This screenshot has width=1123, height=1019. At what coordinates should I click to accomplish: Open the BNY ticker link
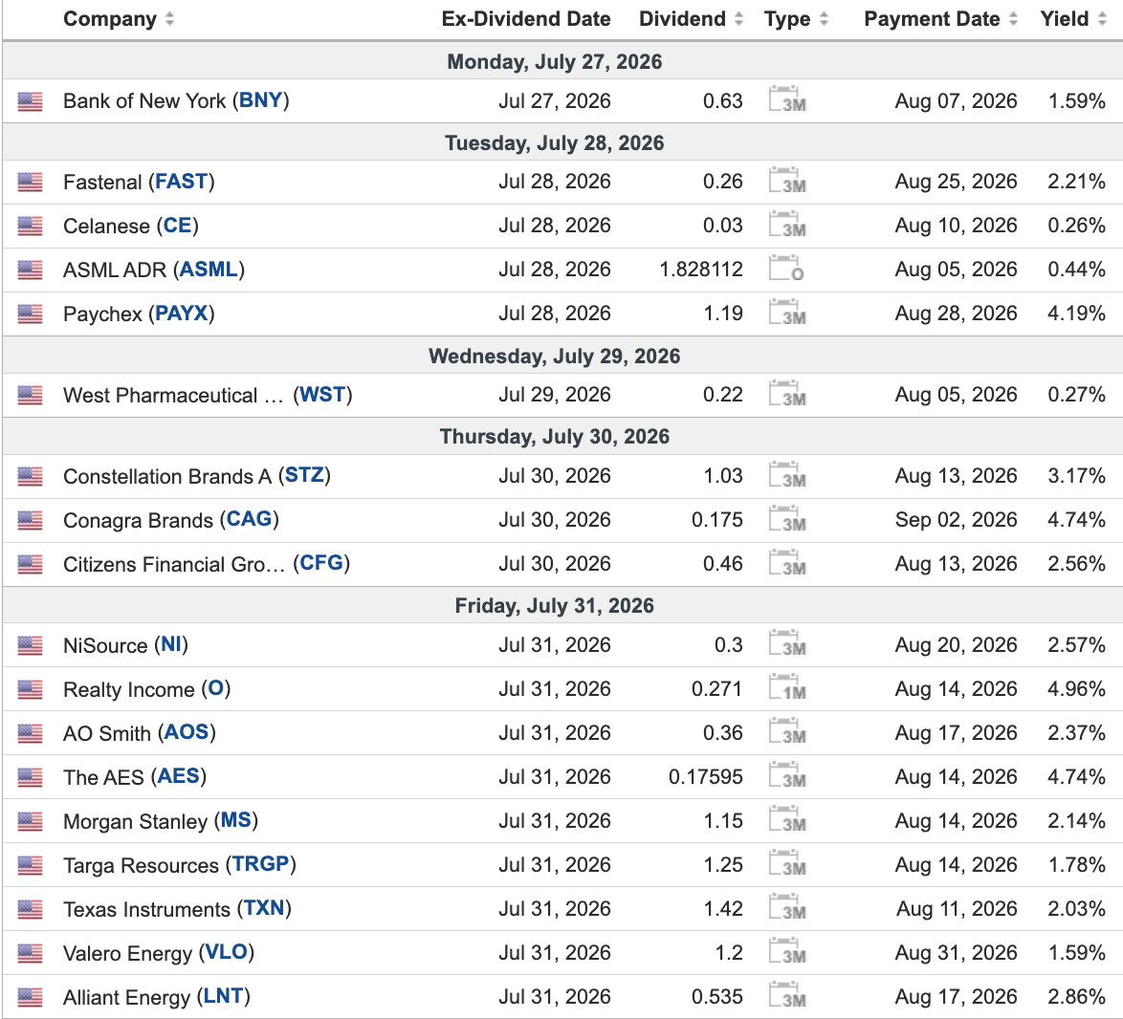click(x=261, y=100)
